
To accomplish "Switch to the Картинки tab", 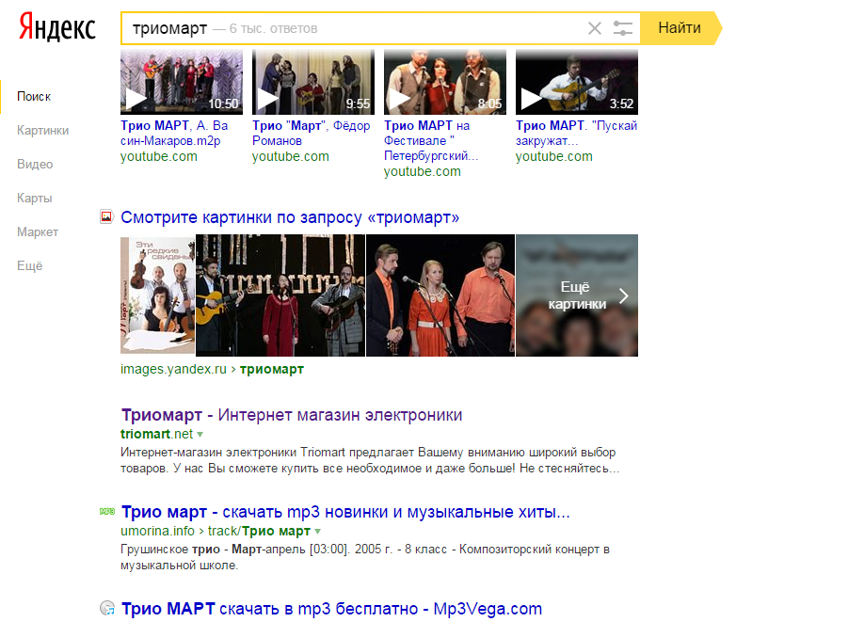I will coord(43,131).
